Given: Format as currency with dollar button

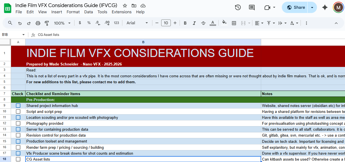Looking at the screenshot, I should pyautogui.click(x=80, y=23).
